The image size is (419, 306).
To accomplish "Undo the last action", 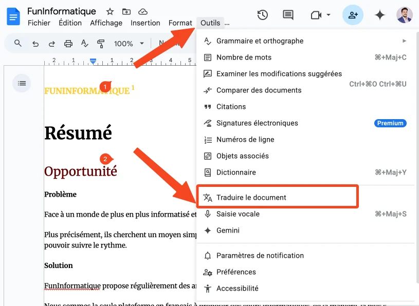I will (35, 44).
